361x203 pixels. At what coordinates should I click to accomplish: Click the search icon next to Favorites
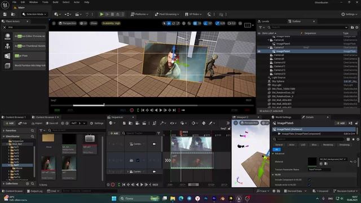click(33, 130)
